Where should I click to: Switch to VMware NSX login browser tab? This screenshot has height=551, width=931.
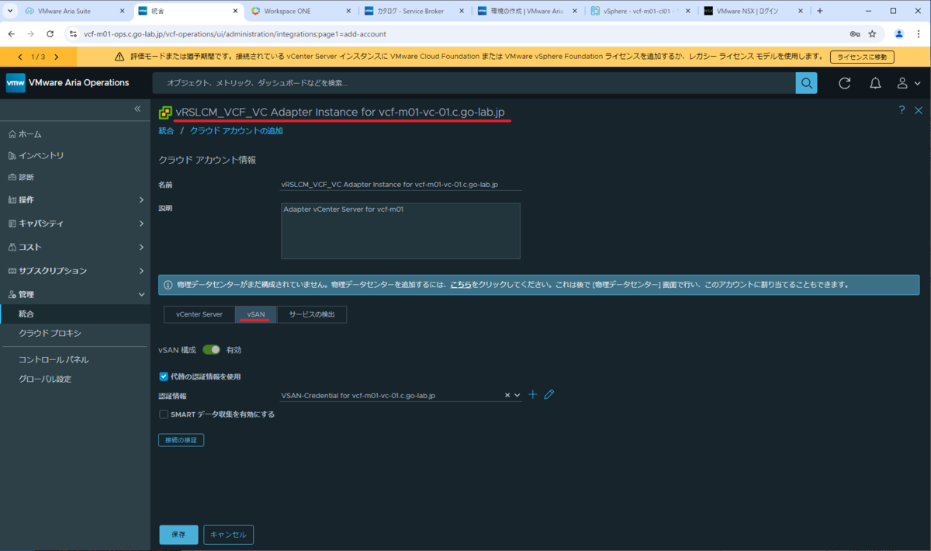click(x=753, y=12)
